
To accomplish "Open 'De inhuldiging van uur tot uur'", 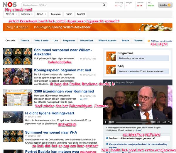I will point(143,58).
